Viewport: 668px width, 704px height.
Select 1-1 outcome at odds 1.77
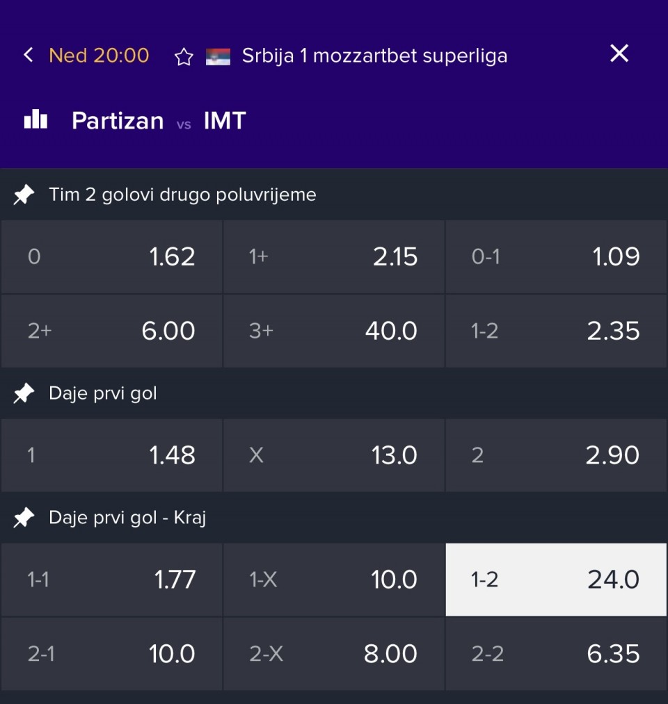pyautogui.click(x=112, y=580)
